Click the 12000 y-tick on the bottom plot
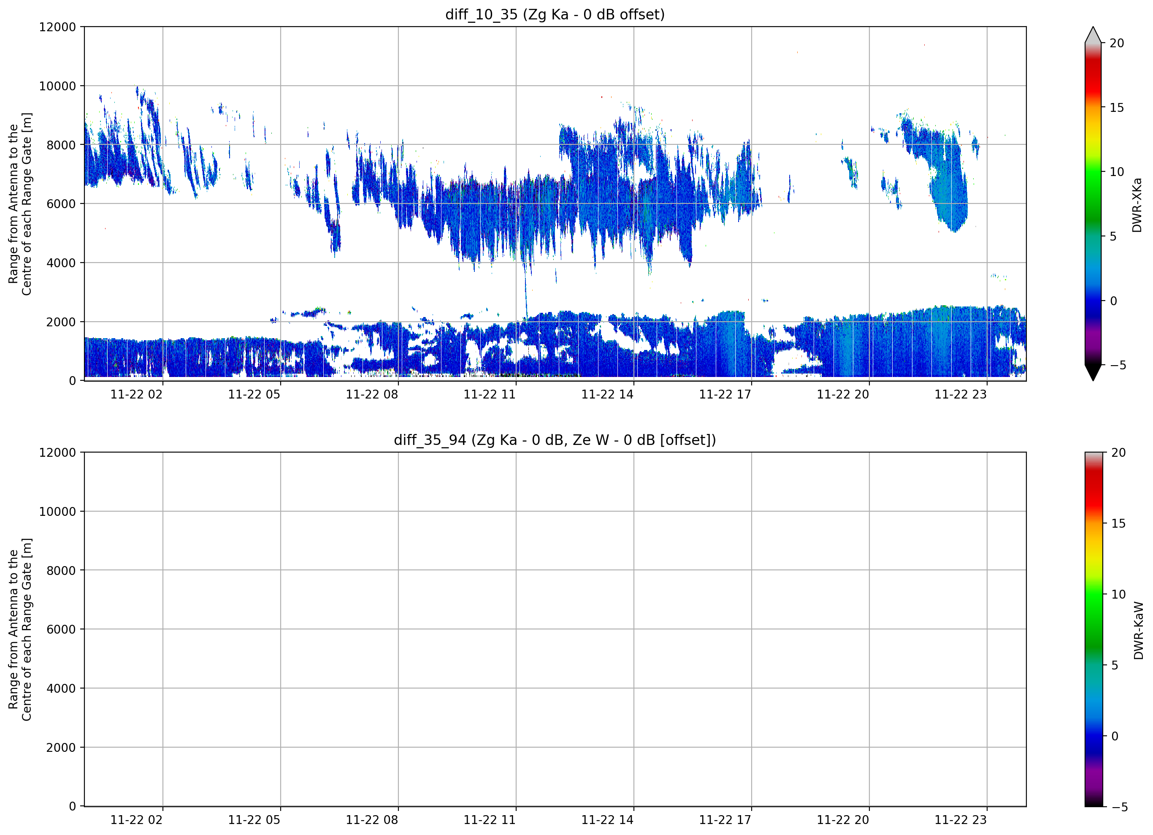The image size is (1153, 835). click(x=57, y=453)
